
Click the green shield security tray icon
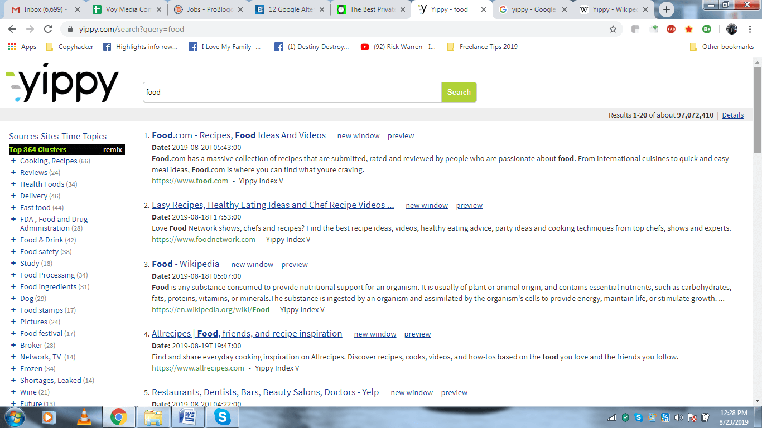pyautogui.click(x=625, y=417)
